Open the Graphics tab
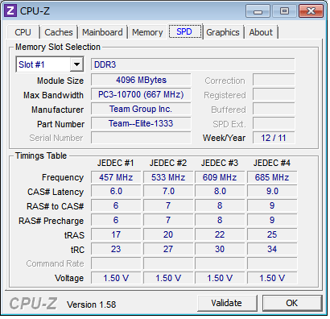The height and width of the screenshot is (319, 330). click(223, 32)
